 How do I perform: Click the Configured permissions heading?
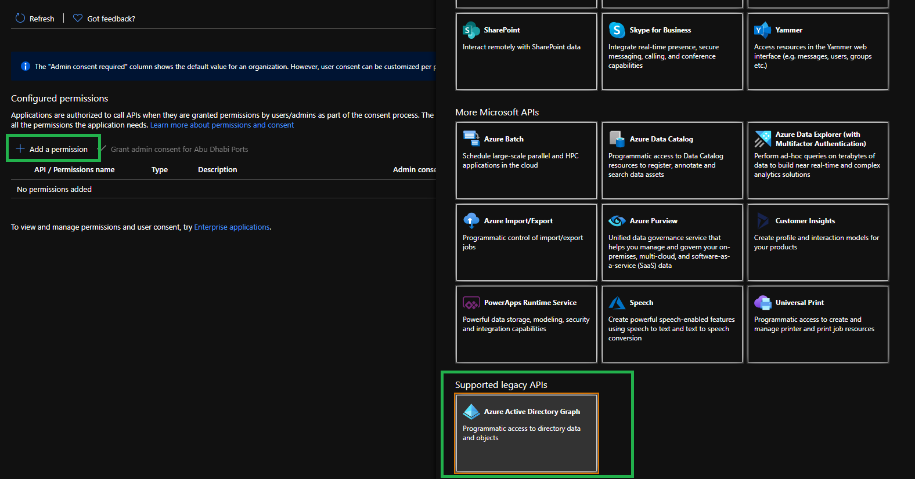(x=59, y=99)
